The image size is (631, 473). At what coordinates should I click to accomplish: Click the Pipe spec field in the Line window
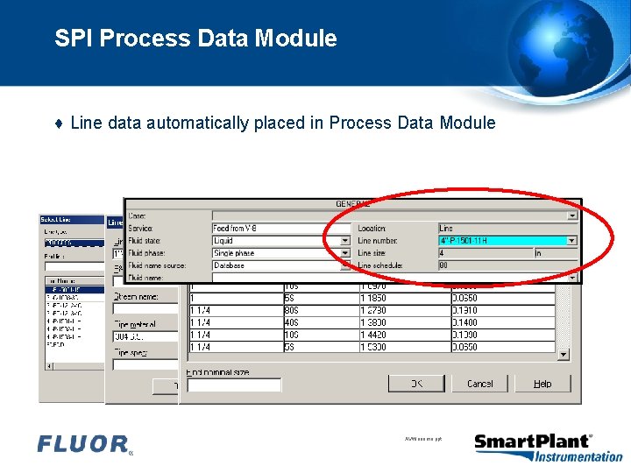click(x=145, y=364)
